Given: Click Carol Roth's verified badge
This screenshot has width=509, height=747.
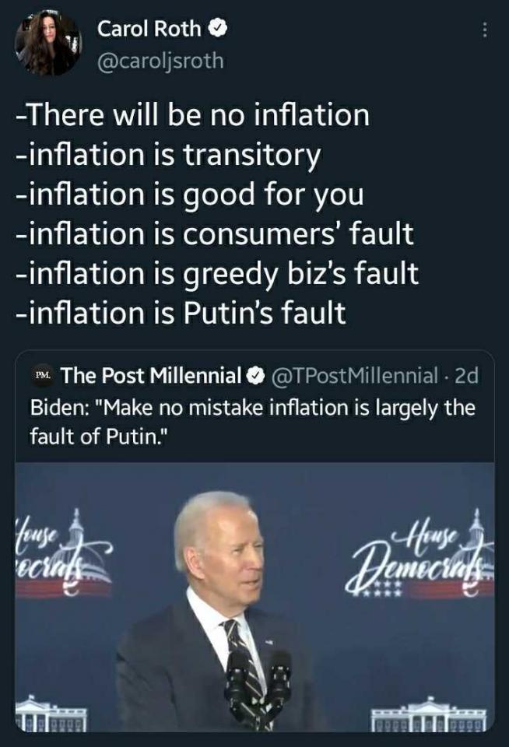Looking at the screenshot, I should pyautogui.click(x=219, y=30).
